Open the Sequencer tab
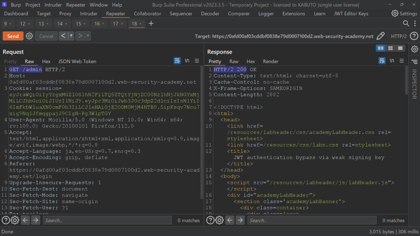This screenshot has height=236, width=420. pyautogui.click(x=181, y=14)
